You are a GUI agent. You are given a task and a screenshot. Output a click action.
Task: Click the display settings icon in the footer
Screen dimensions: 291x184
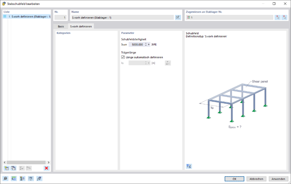tap(31, 178)
